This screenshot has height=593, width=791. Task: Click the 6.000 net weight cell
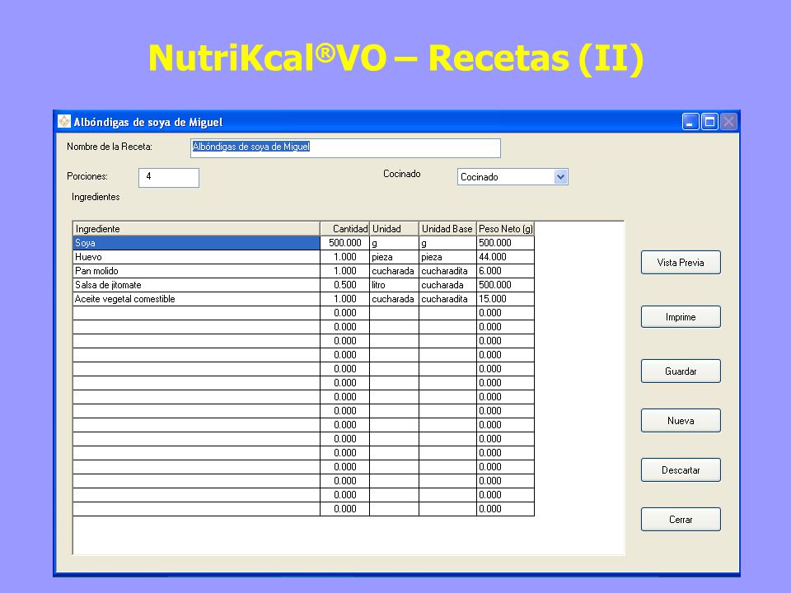505,271
